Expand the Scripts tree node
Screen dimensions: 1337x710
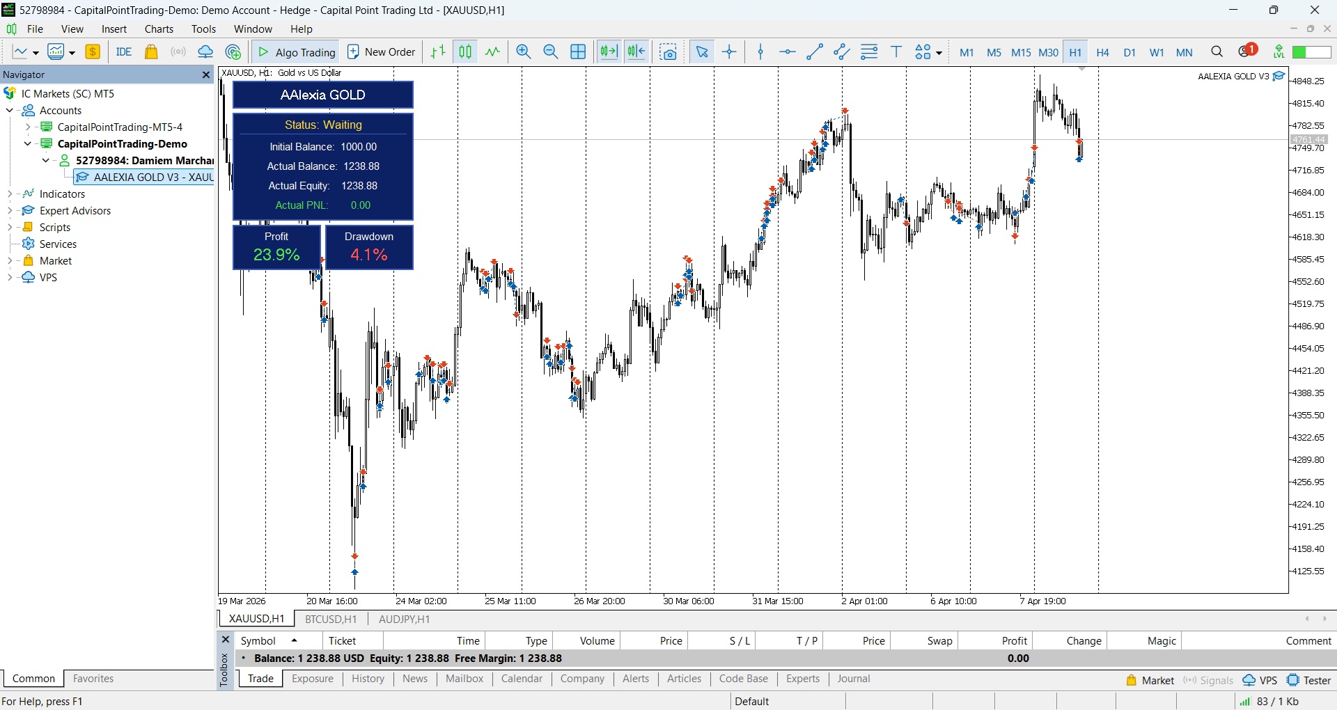point(10,228)
